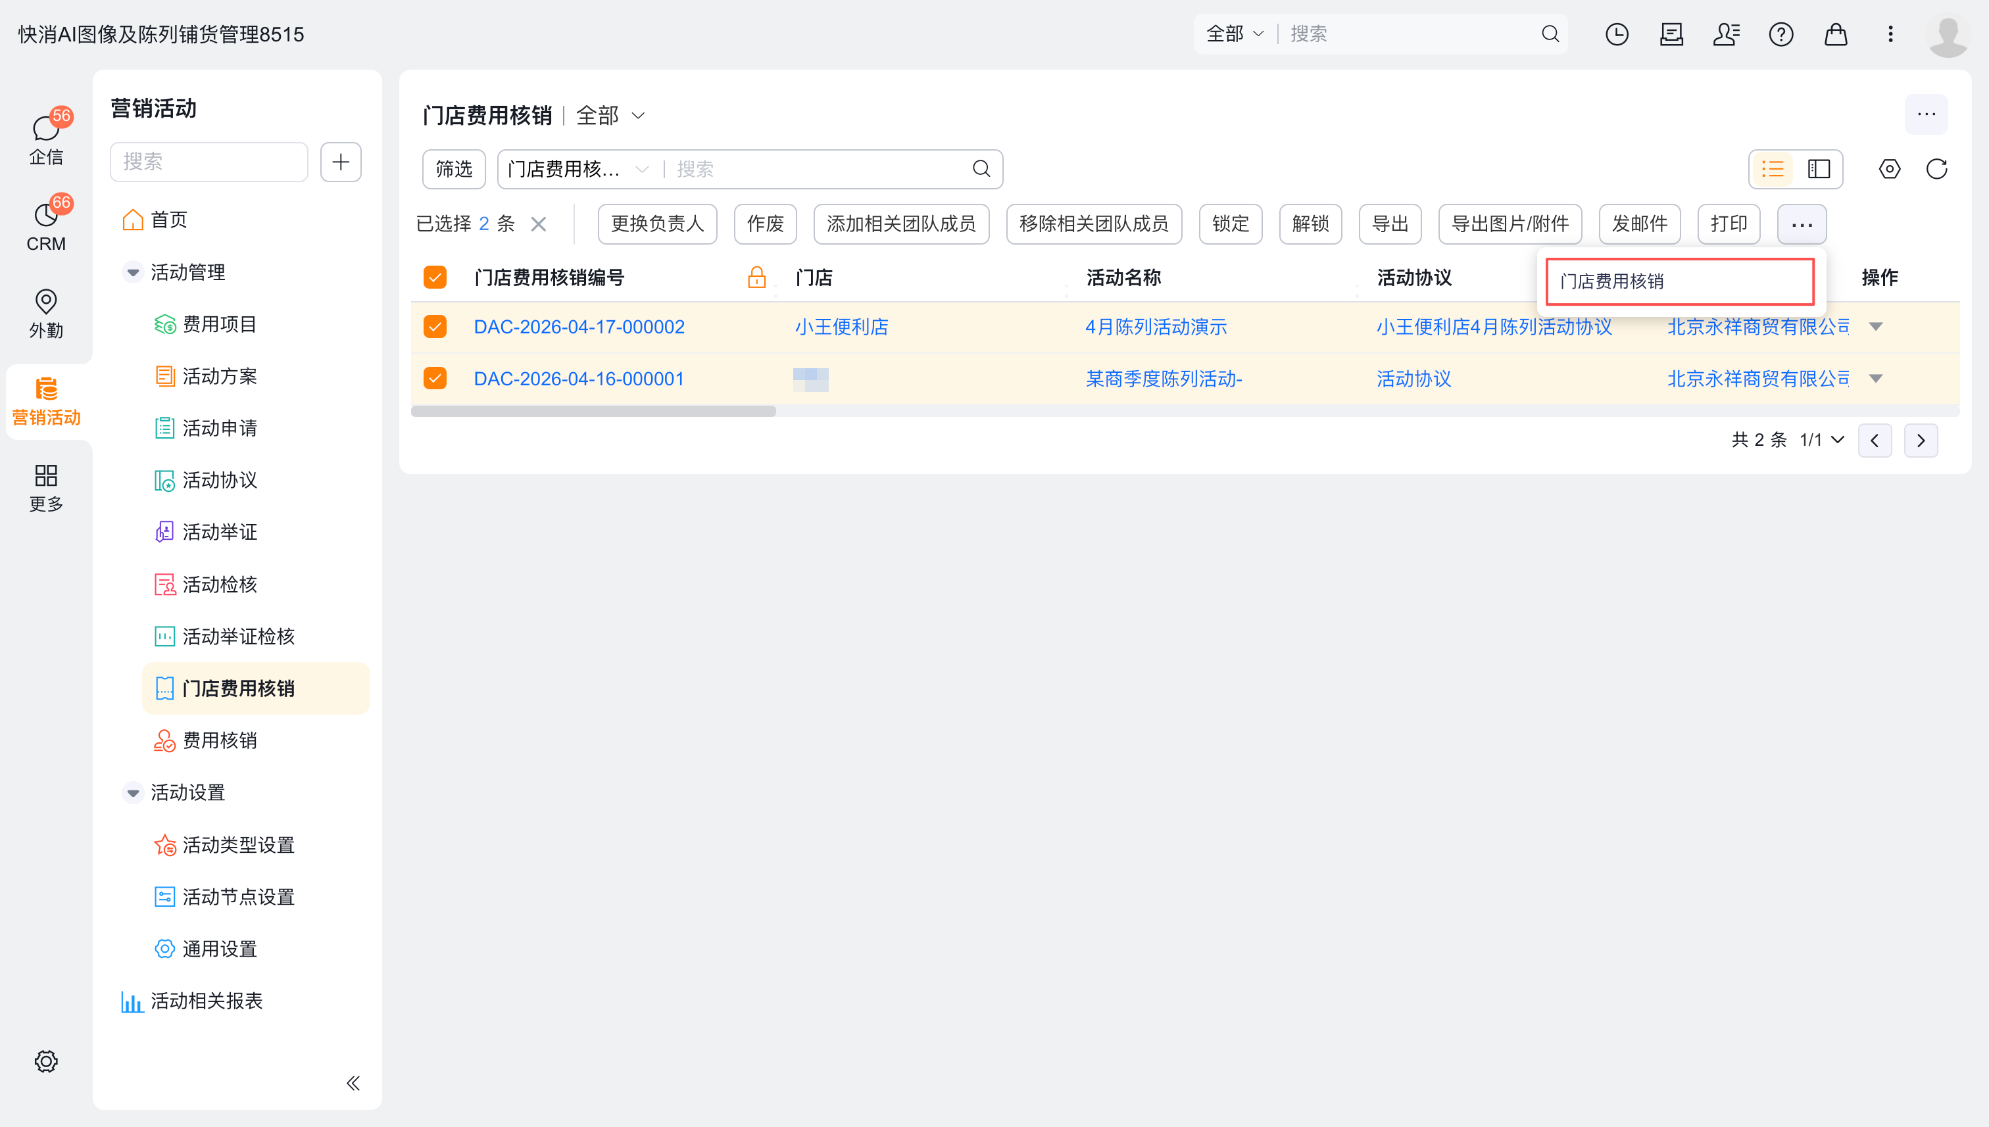Open the 小王便利店 store link
The image size is (1989, 1127).
tap(841, 327)
